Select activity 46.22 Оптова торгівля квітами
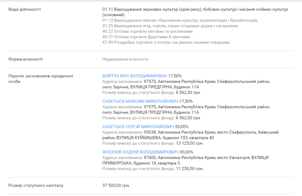 (147, 31)
